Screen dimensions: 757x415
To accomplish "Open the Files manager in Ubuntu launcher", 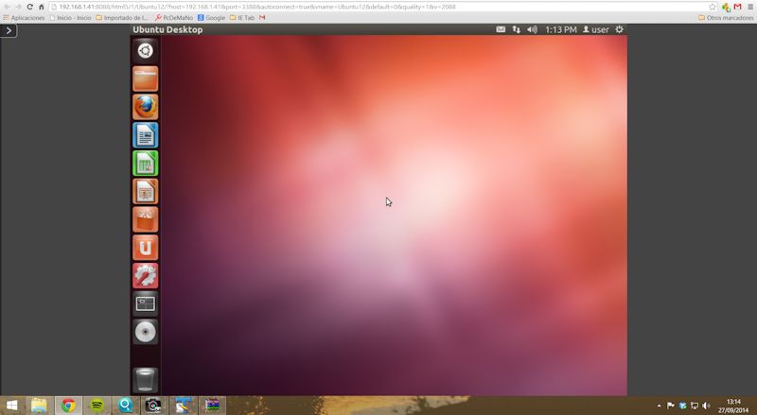I will pyautogui.click(x=146, y=78).
